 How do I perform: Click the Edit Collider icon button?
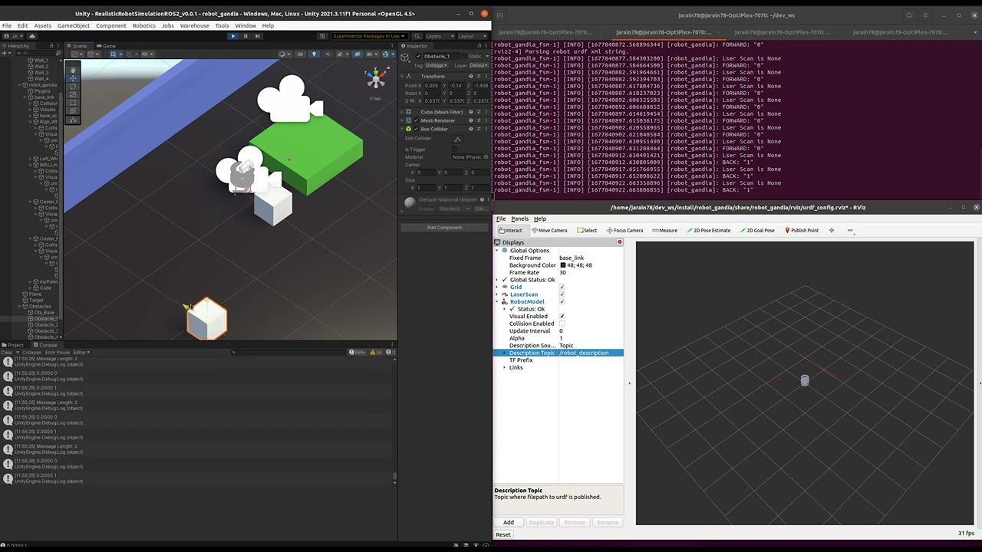[458, 140]
